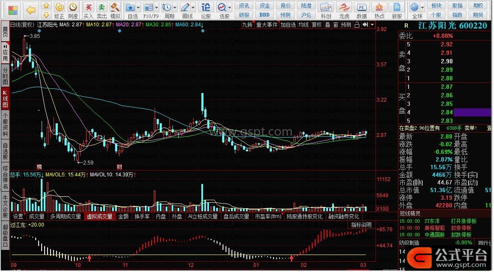Open the 分时图 sidebar tab
The width and height of the screenshot is (494, 272).
(6, 76)
